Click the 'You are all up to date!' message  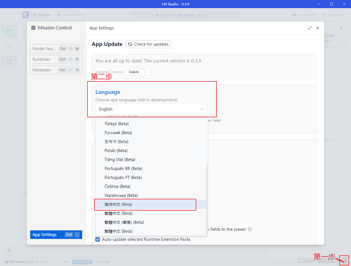pos(148,61)
